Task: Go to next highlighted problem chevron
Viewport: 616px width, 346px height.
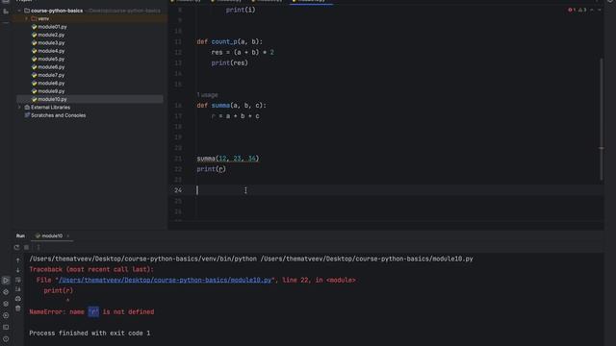Action: tap(600, 10)
